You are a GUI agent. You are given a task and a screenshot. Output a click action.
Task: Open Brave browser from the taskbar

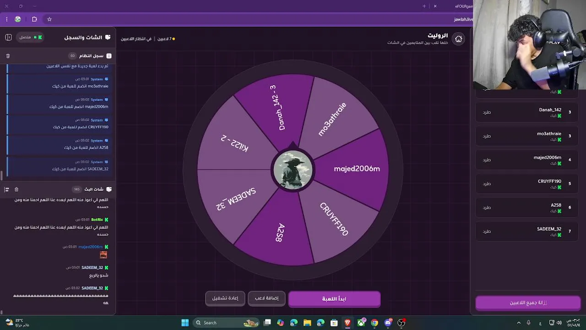pyautogui.click(x=347, y=323)
